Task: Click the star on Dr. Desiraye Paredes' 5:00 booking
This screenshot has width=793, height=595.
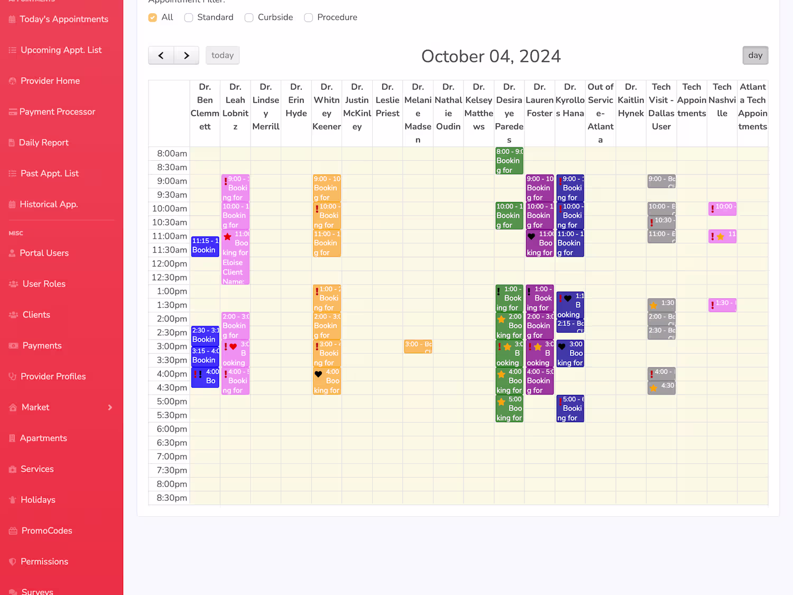Action: coord(501,402)
